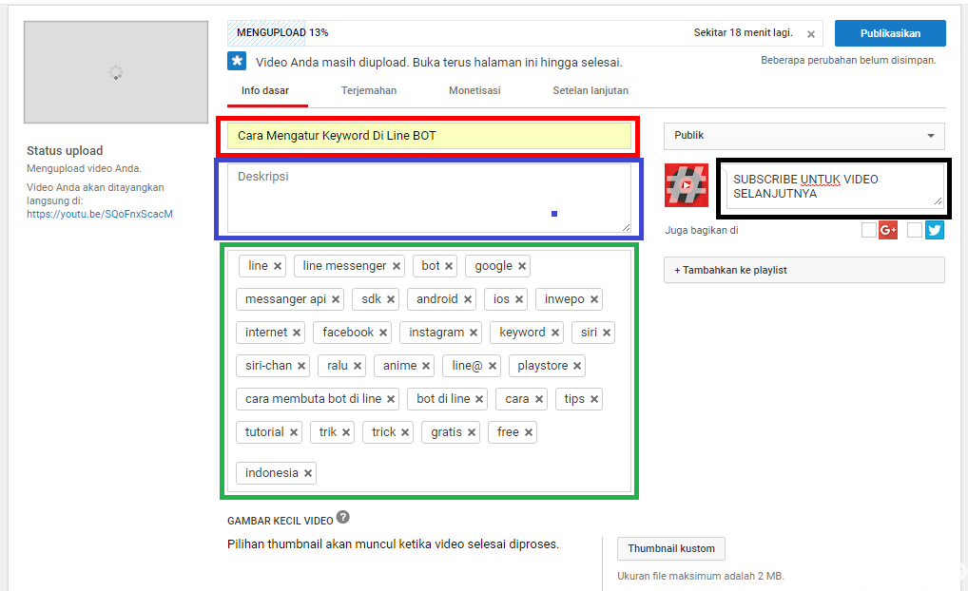Click the "Status upload" heading

click(x=65, y=150)
